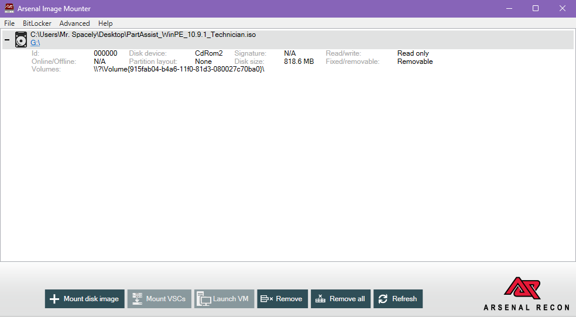The height and width of the screenshot is (317, 576).
Task: Select the mounted disk drive icon
Action: point(21,39)
